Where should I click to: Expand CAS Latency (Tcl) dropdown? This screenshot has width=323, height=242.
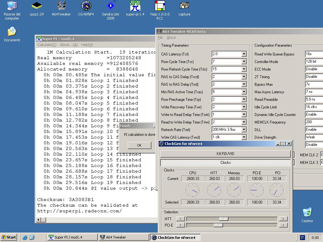pos(244,54)
